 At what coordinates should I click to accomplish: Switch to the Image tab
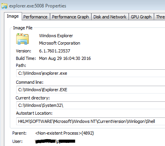click(13, 16)
